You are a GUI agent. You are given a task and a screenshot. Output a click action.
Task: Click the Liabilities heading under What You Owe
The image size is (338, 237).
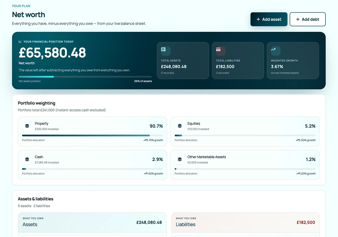(x=186, y=224)
